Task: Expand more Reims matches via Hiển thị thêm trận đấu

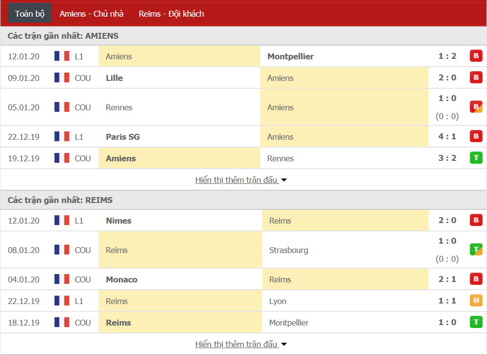Action: coord(236,344)
